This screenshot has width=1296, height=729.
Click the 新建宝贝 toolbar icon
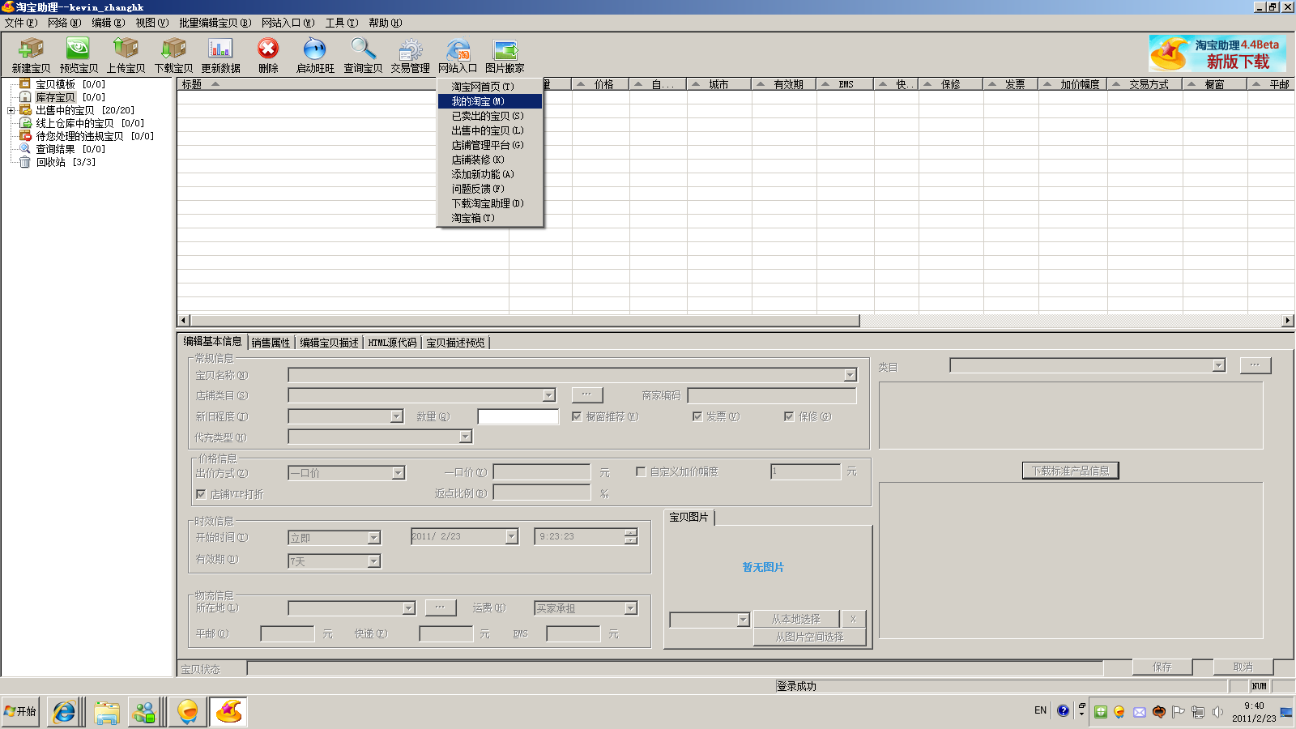tap(31, 55)
